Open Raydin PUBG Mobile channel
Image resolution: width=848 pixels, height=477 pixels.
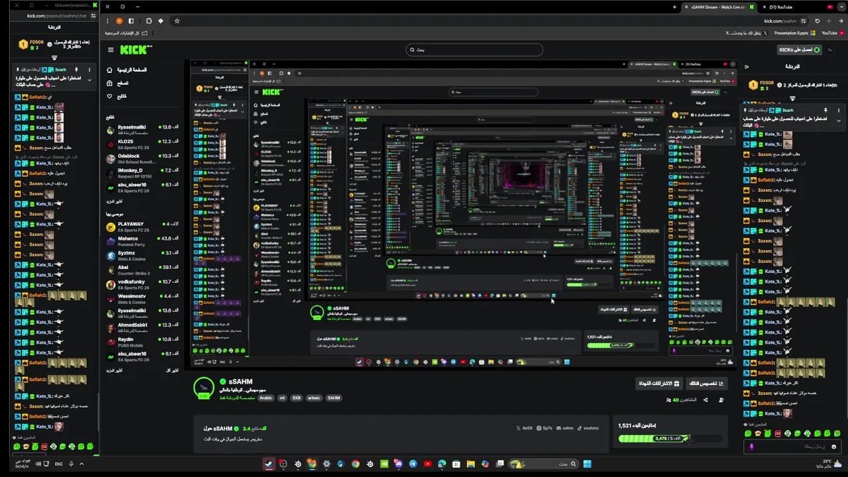[142, 342]
